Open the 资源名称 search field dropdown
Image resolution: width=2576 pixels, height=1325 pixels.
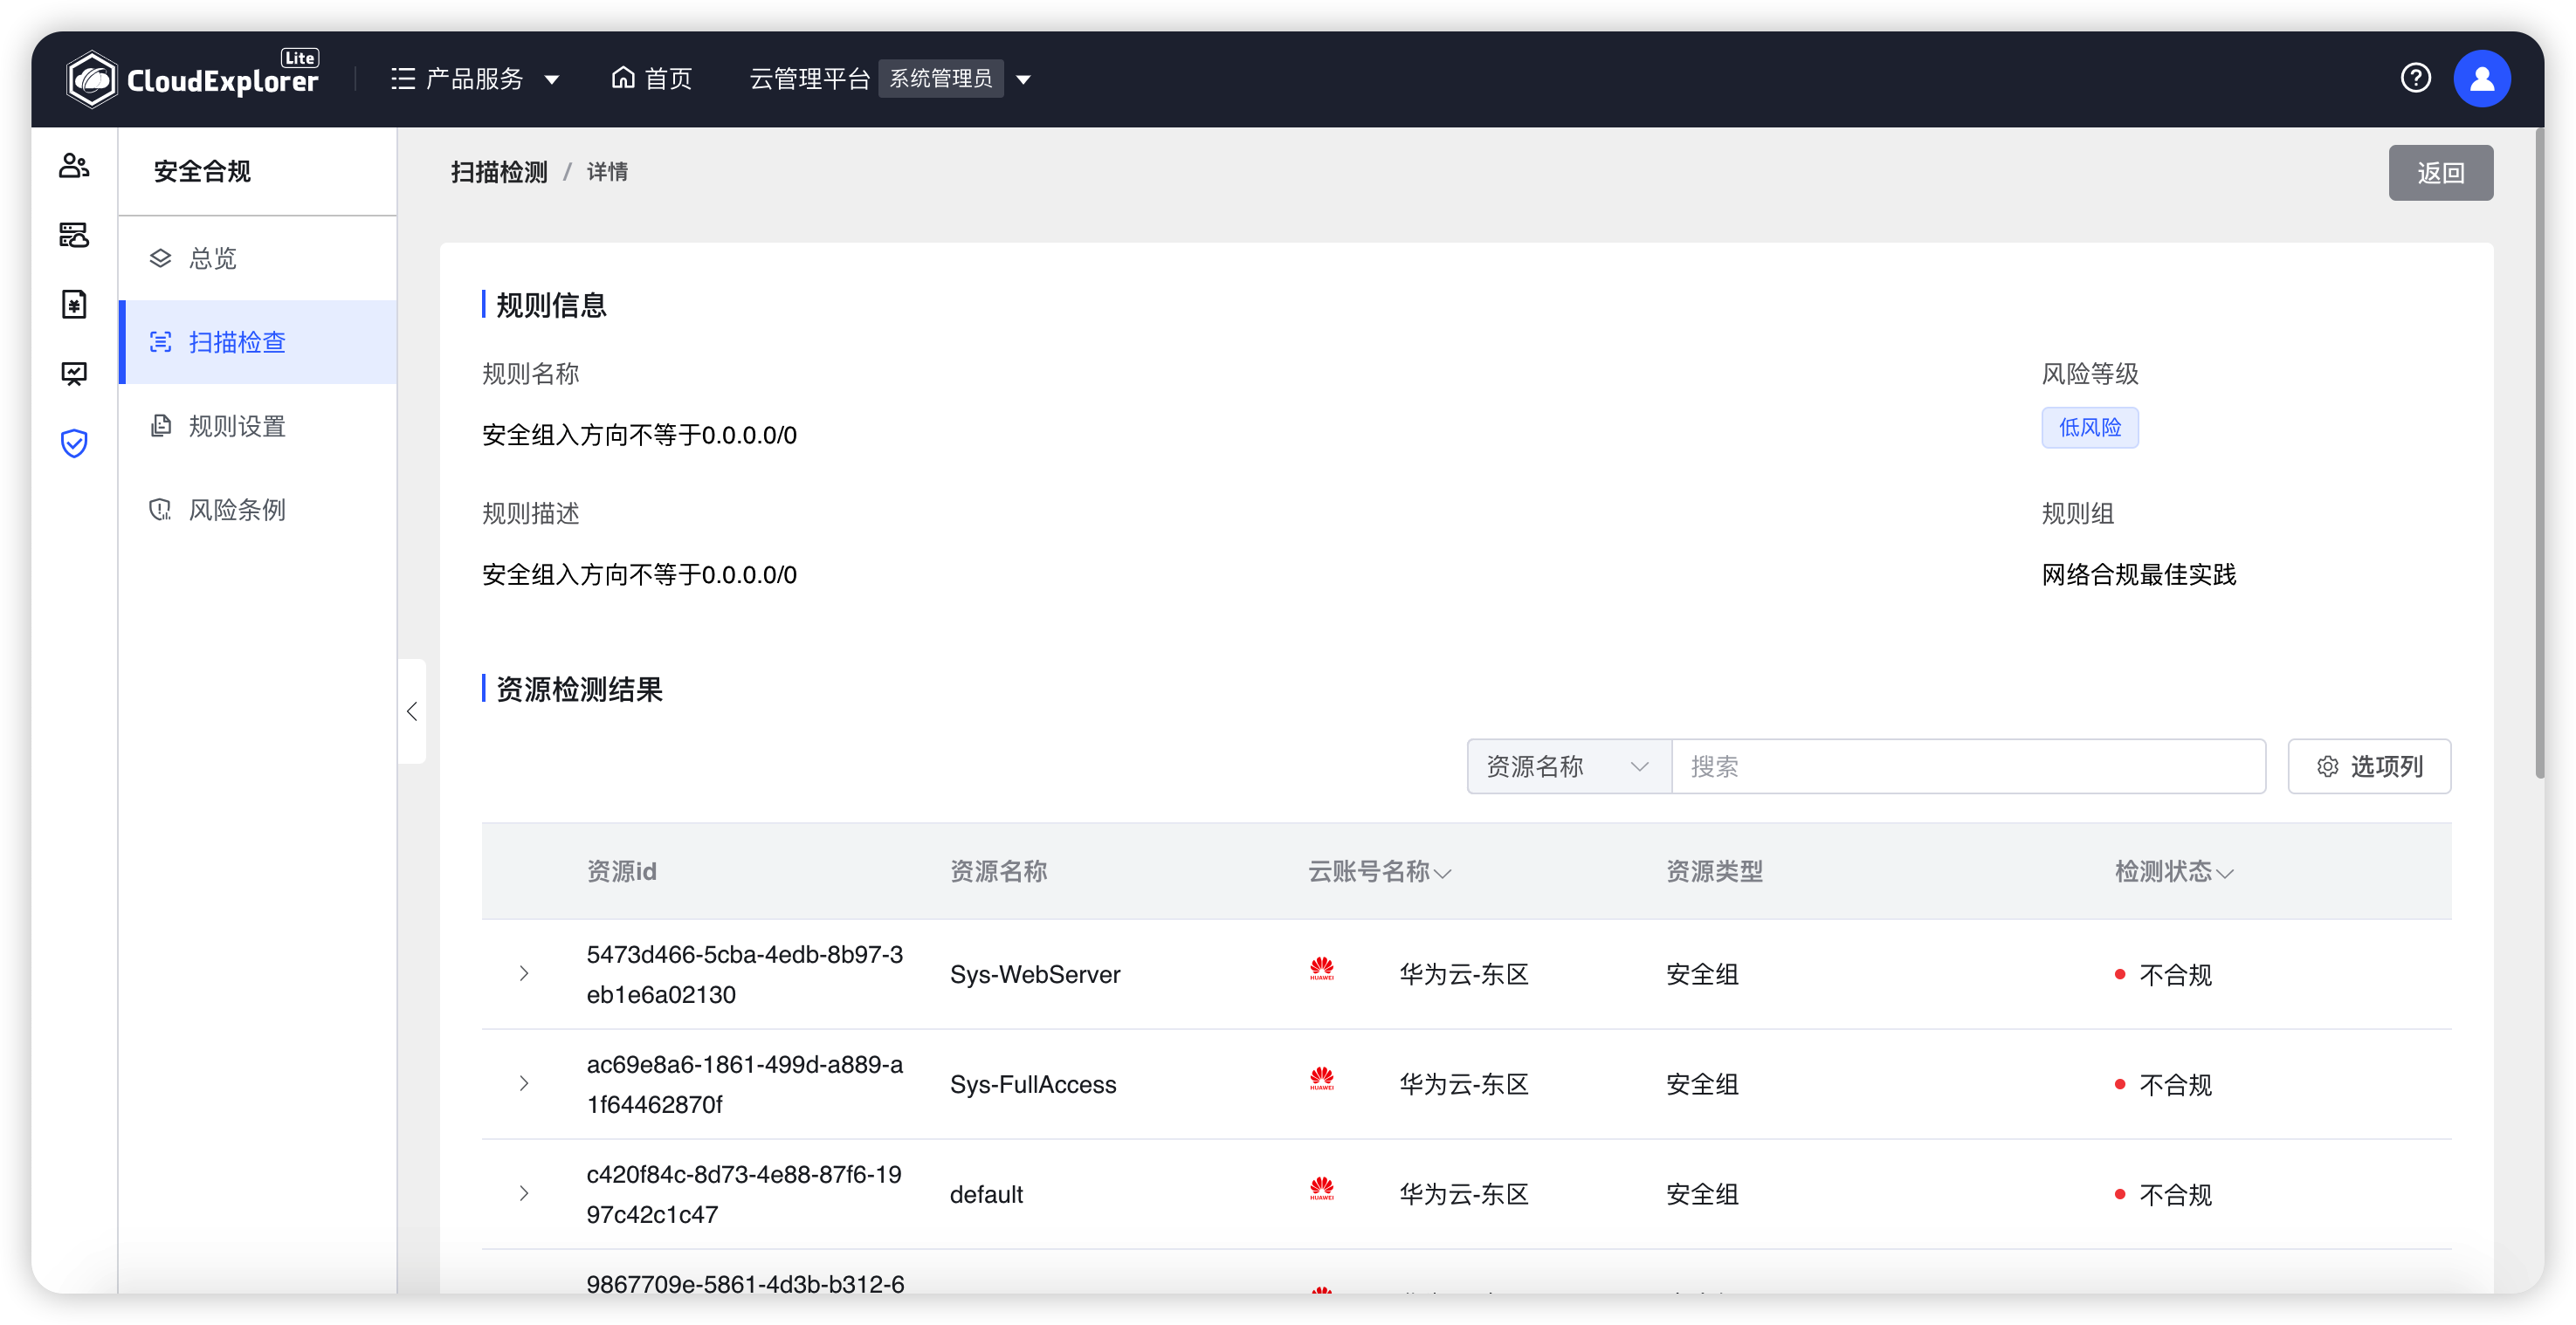[1567, 766]
